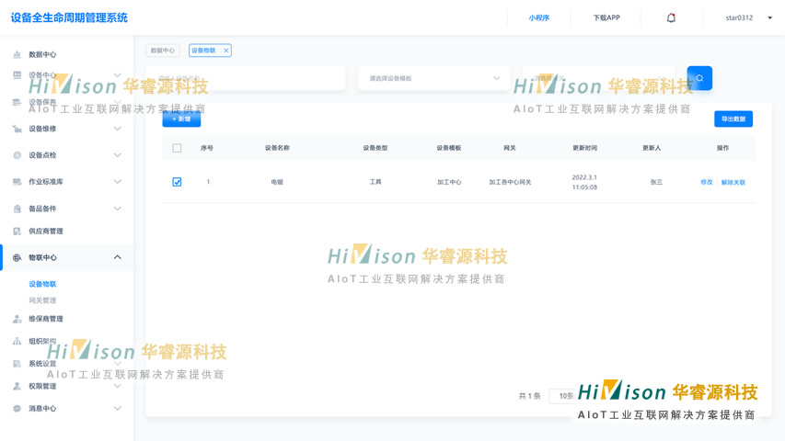Image resolution: width=785 pixels, height=441 pixels.
Task: Click the 权限管理 user icon
Action: (x=17, y=386)
